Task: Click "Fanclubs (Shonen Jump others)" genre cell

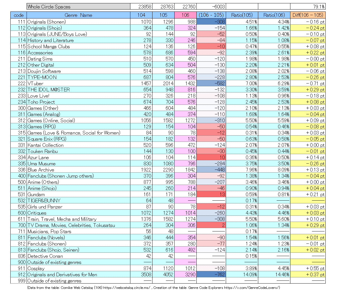Action: pyautogui.click(x=78, y=176)
